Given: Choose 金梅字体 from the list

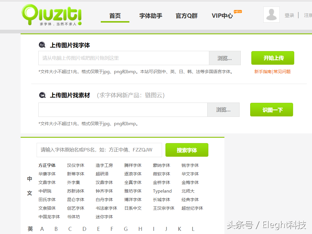Looking at the screenshot, I should click(190, 182).
